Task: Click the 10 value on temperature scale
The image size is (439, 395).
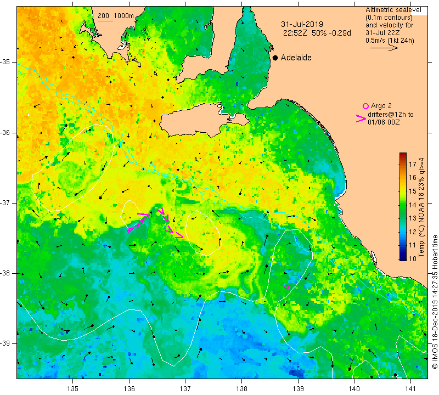Action: pyautogui.click(x=413, y=258)
